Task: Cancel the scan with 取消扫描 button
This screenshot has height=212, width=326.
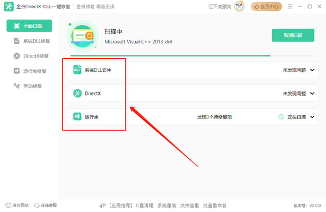Action: 293,35
